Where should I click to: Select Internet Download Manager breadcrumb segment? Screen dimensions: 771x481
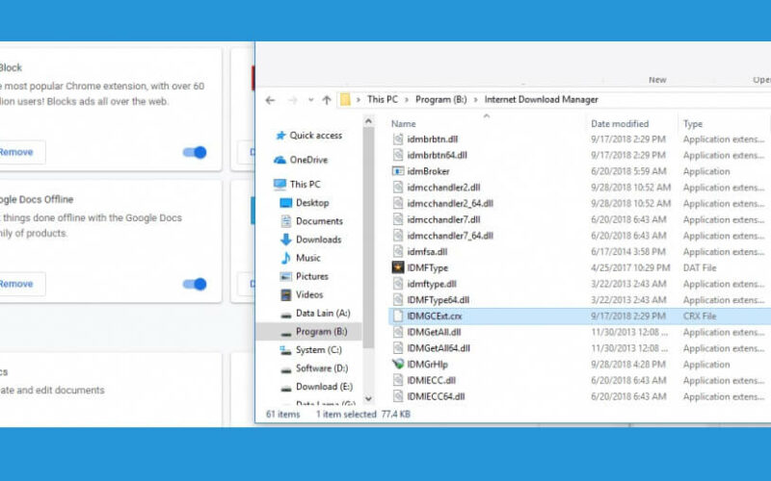(541, 100)
